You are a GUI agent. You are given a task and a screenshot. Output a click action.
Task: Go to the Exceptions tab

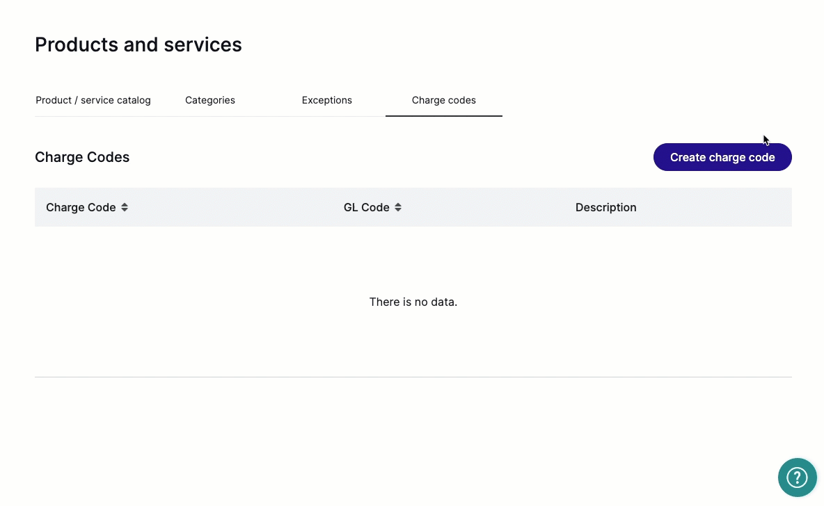coord(327,100)
